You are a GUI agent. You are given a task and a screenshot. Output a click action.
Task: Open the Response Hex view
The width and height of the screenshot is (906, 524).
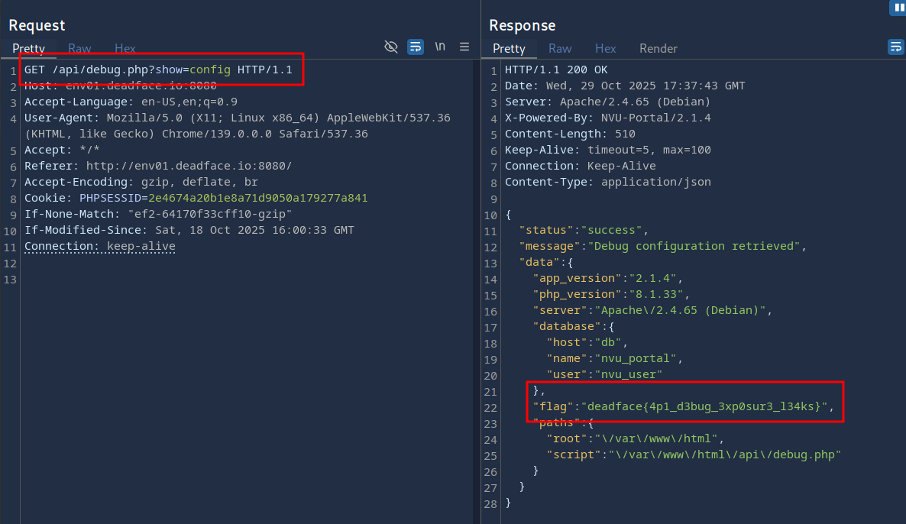tap(606, 48)
